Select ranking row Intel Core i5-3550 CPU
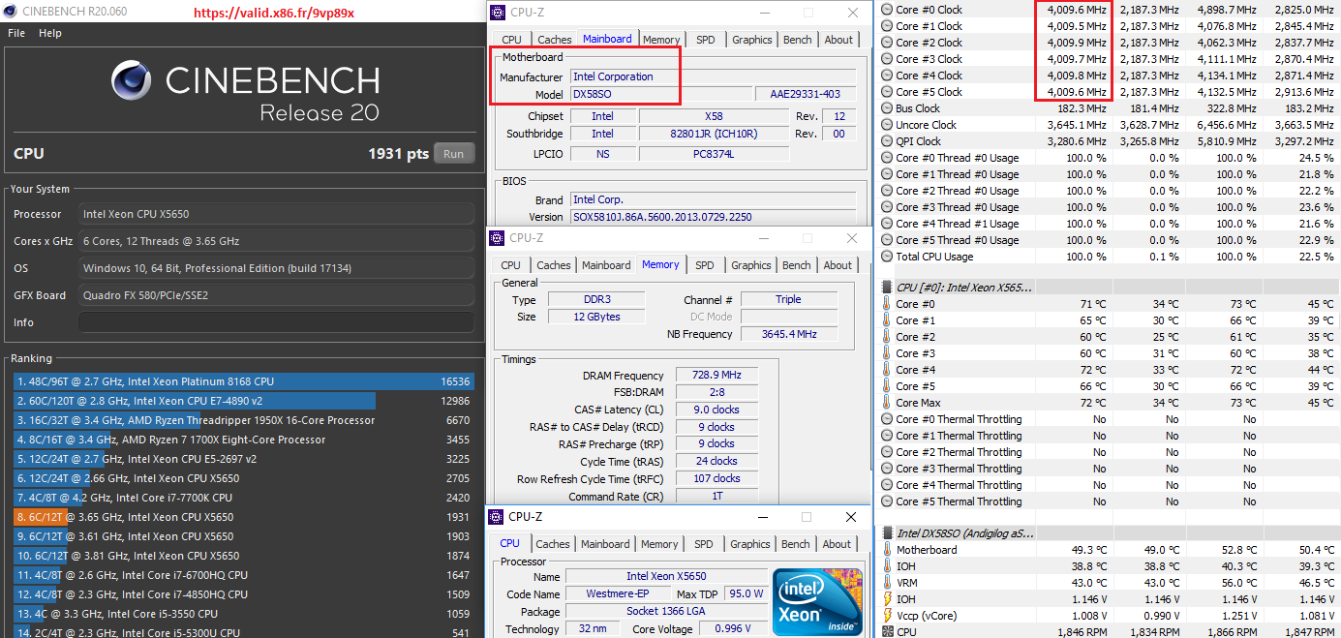This screenshot has width=1341, height=638. (243, 614)
